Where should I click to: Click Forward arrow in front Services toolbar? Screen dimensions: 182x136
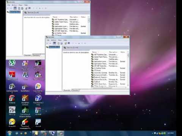point(50,43)
